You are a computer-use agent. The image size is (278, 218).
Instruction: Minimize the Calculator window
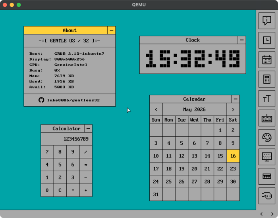[x=88, y=128]
